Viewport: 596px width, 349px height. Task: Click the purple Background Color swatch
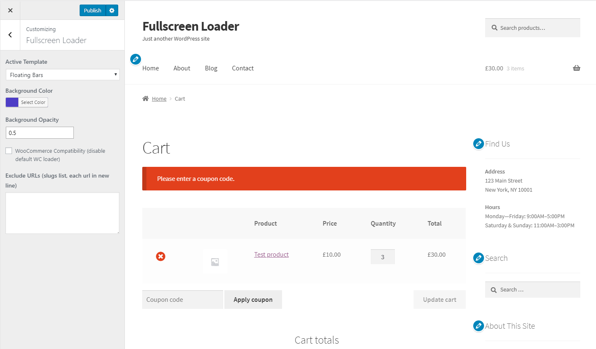[x=12, y=102]
